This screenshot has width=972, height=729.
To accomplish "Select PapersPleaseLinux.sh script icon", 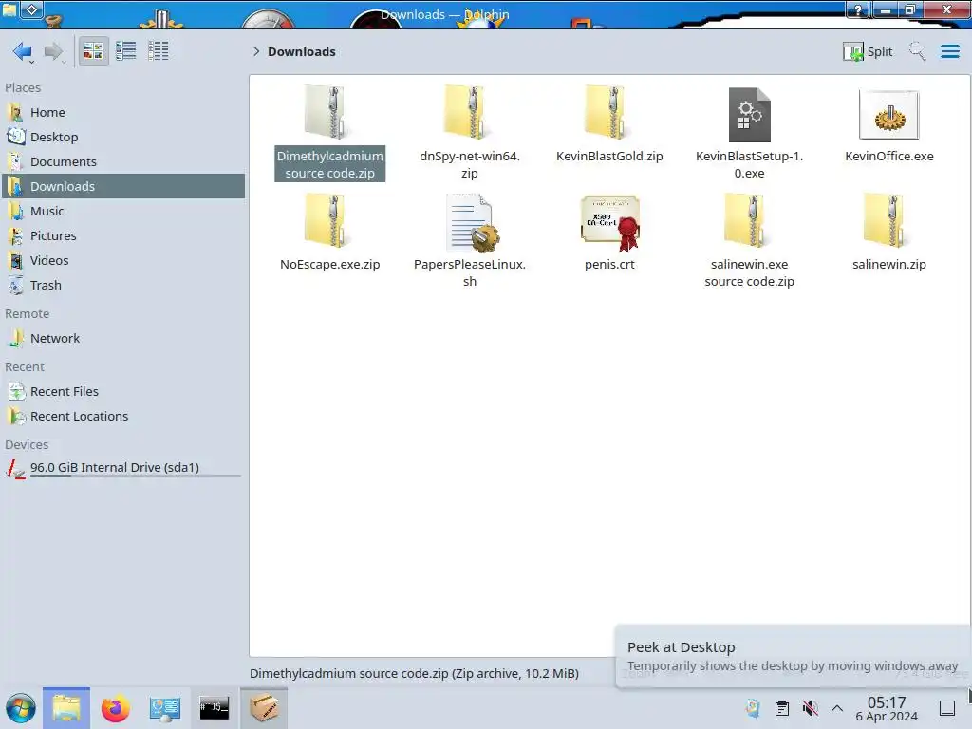I will [471, 222].
